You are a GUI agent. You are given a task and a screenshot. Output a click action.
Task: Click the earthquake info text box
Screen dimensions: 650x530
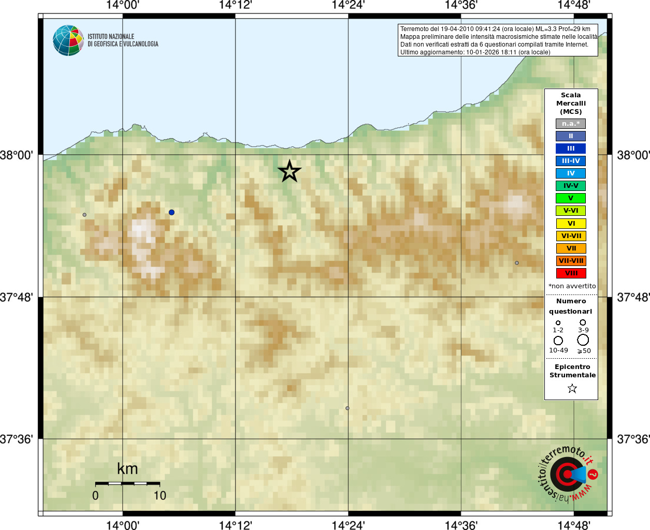[498, 40]
